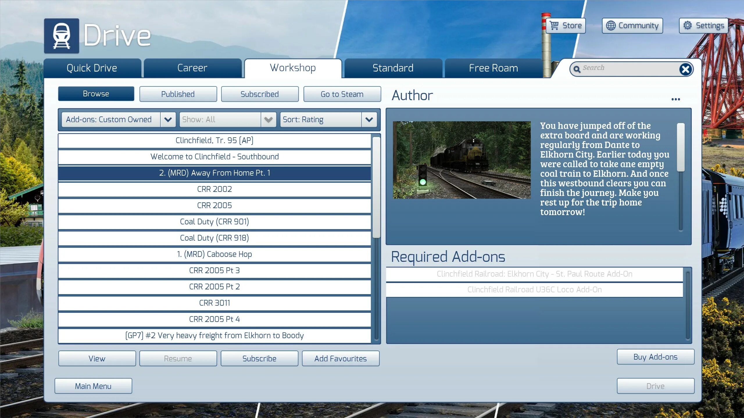Click the Drive train logo icon
Screen dimensions: 744x418
pyautogui.click(x=61, y=36)
